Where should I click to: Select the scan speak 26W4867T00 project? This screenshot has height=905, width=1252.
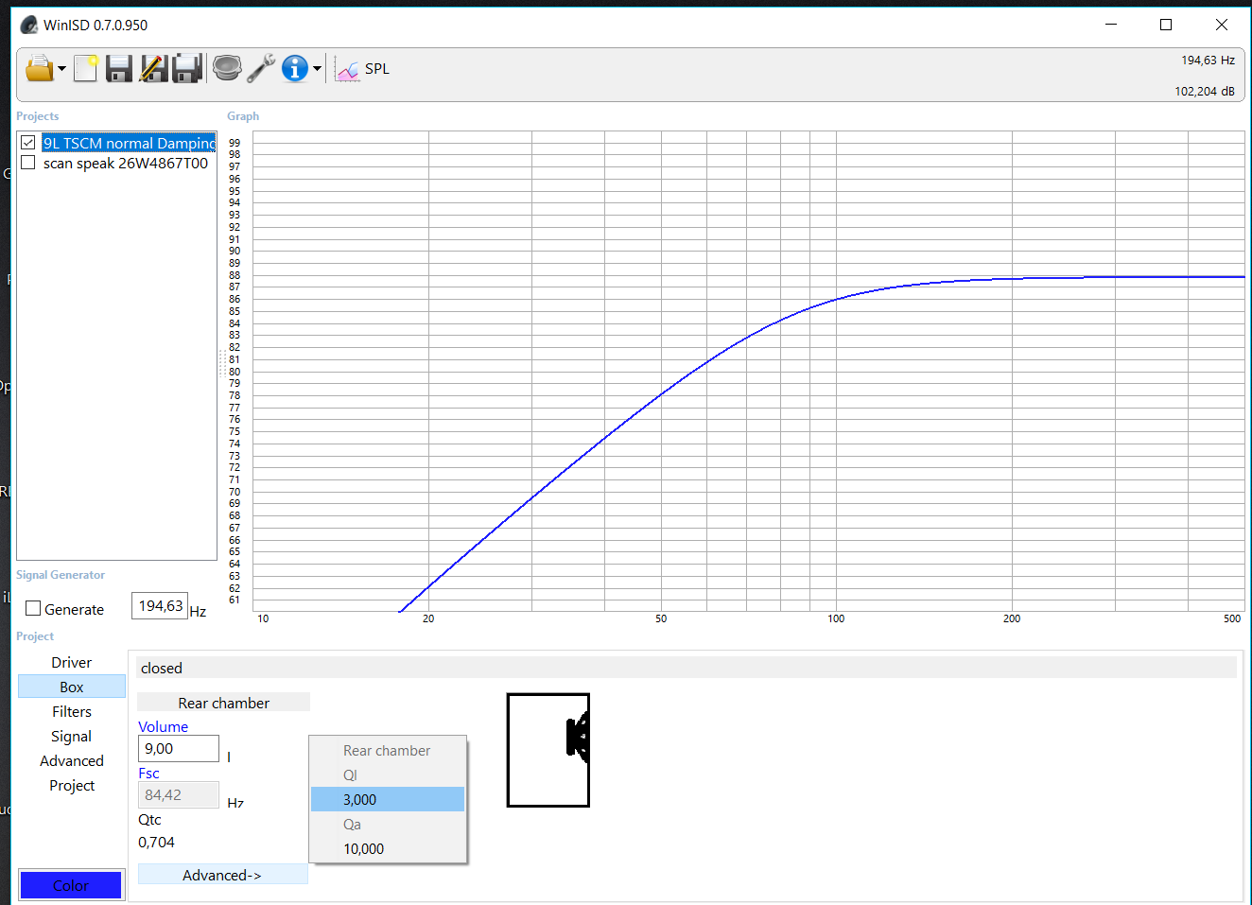pos(126,163)
